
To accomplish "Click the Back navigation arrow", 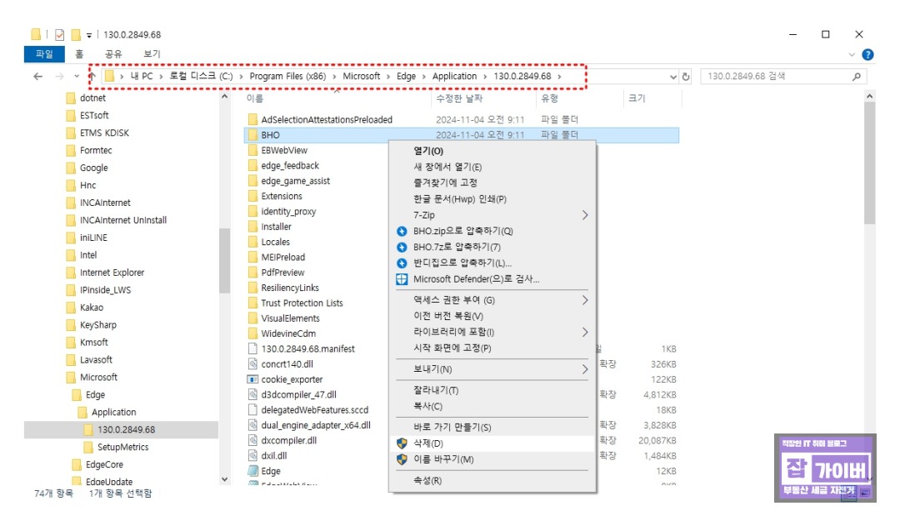I will click(x=37, y=77).
